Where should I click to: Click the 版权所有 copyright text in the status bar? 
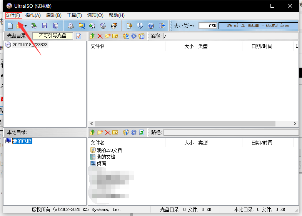coord(76,209)
